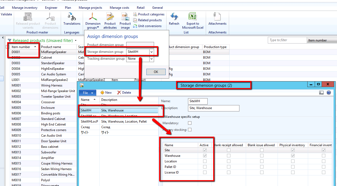Check Blank receipt allowed for Warehouse
The height and width of the screenshot is (186, 337).
(229, 156)
